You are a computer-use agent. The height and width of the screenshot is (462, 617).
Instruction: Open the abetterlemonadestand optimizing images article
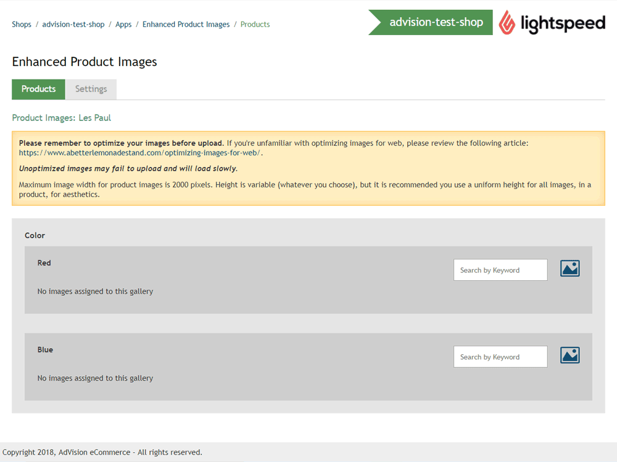[139, 153]
